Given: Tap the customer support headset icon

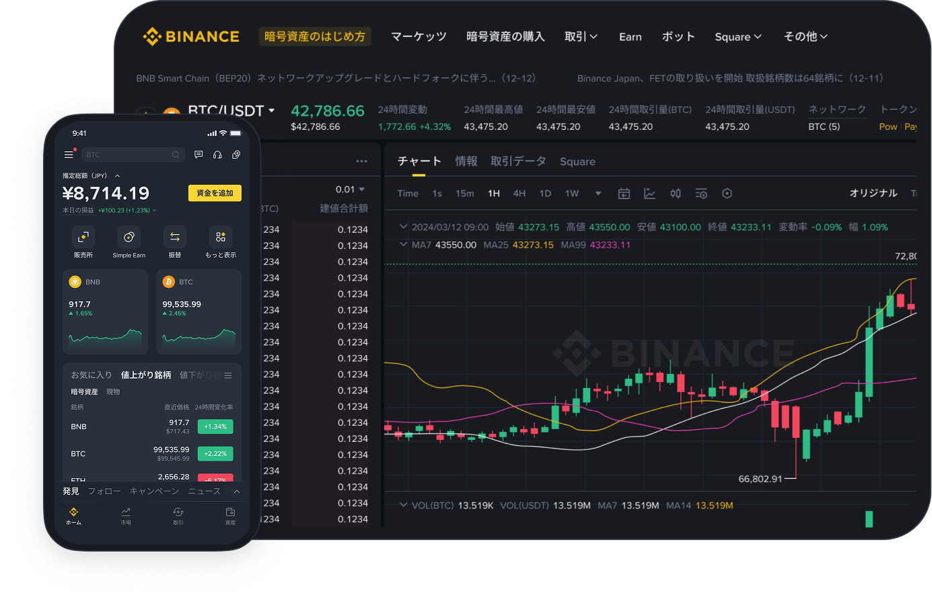Looking at the screenshot, I should point(217,155).
